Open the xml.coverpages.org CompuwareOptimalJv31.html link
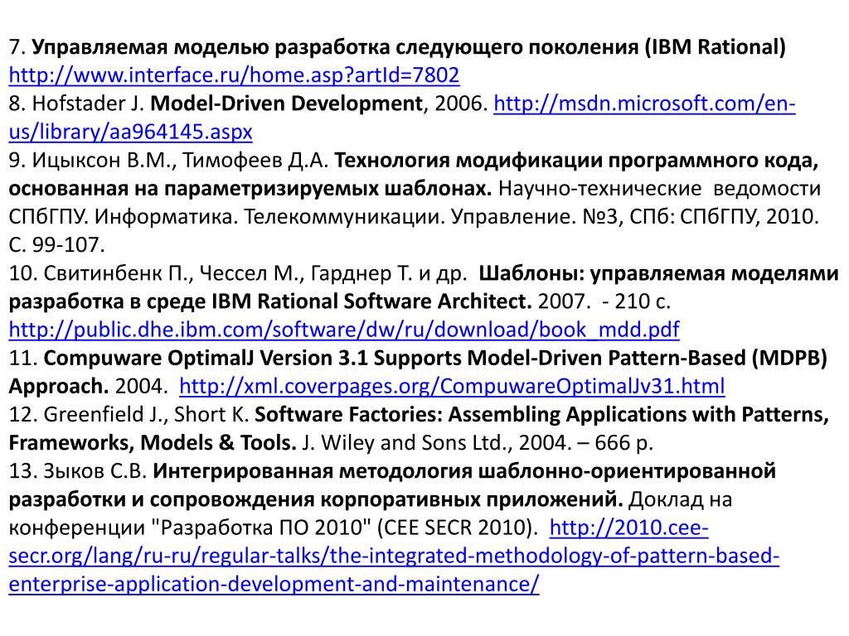This screenshot has width=849, height=636. point(452,386)
